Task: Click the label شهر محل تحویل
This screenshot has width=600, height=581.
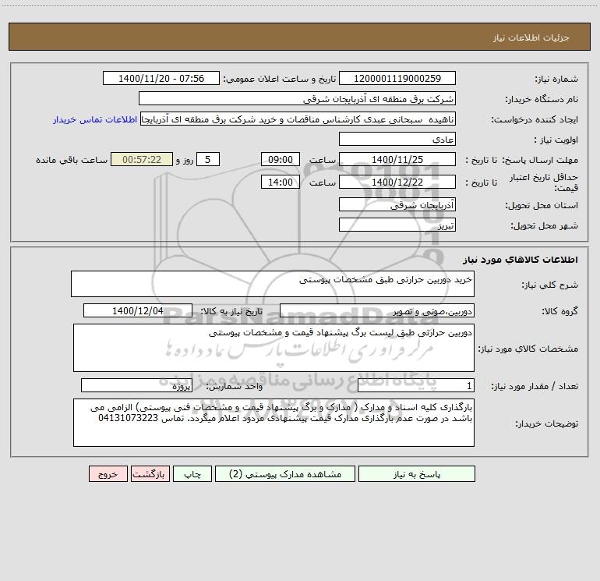Action: tap(545, 226)
